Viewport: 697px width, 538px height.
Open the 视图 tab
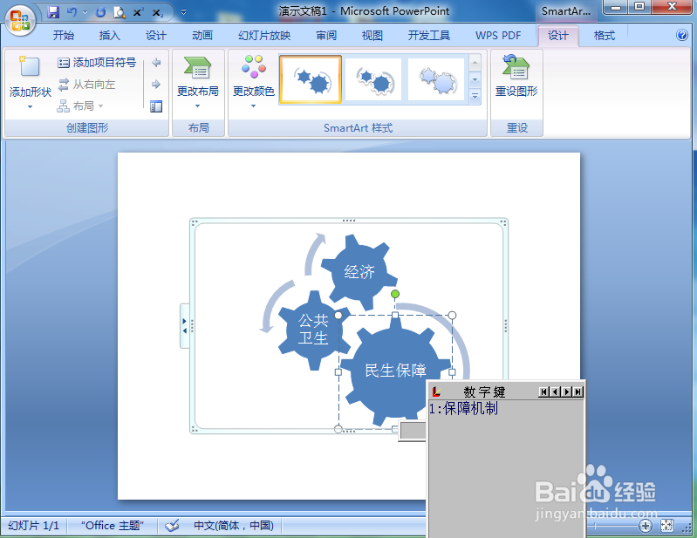(x=372, y=36)
